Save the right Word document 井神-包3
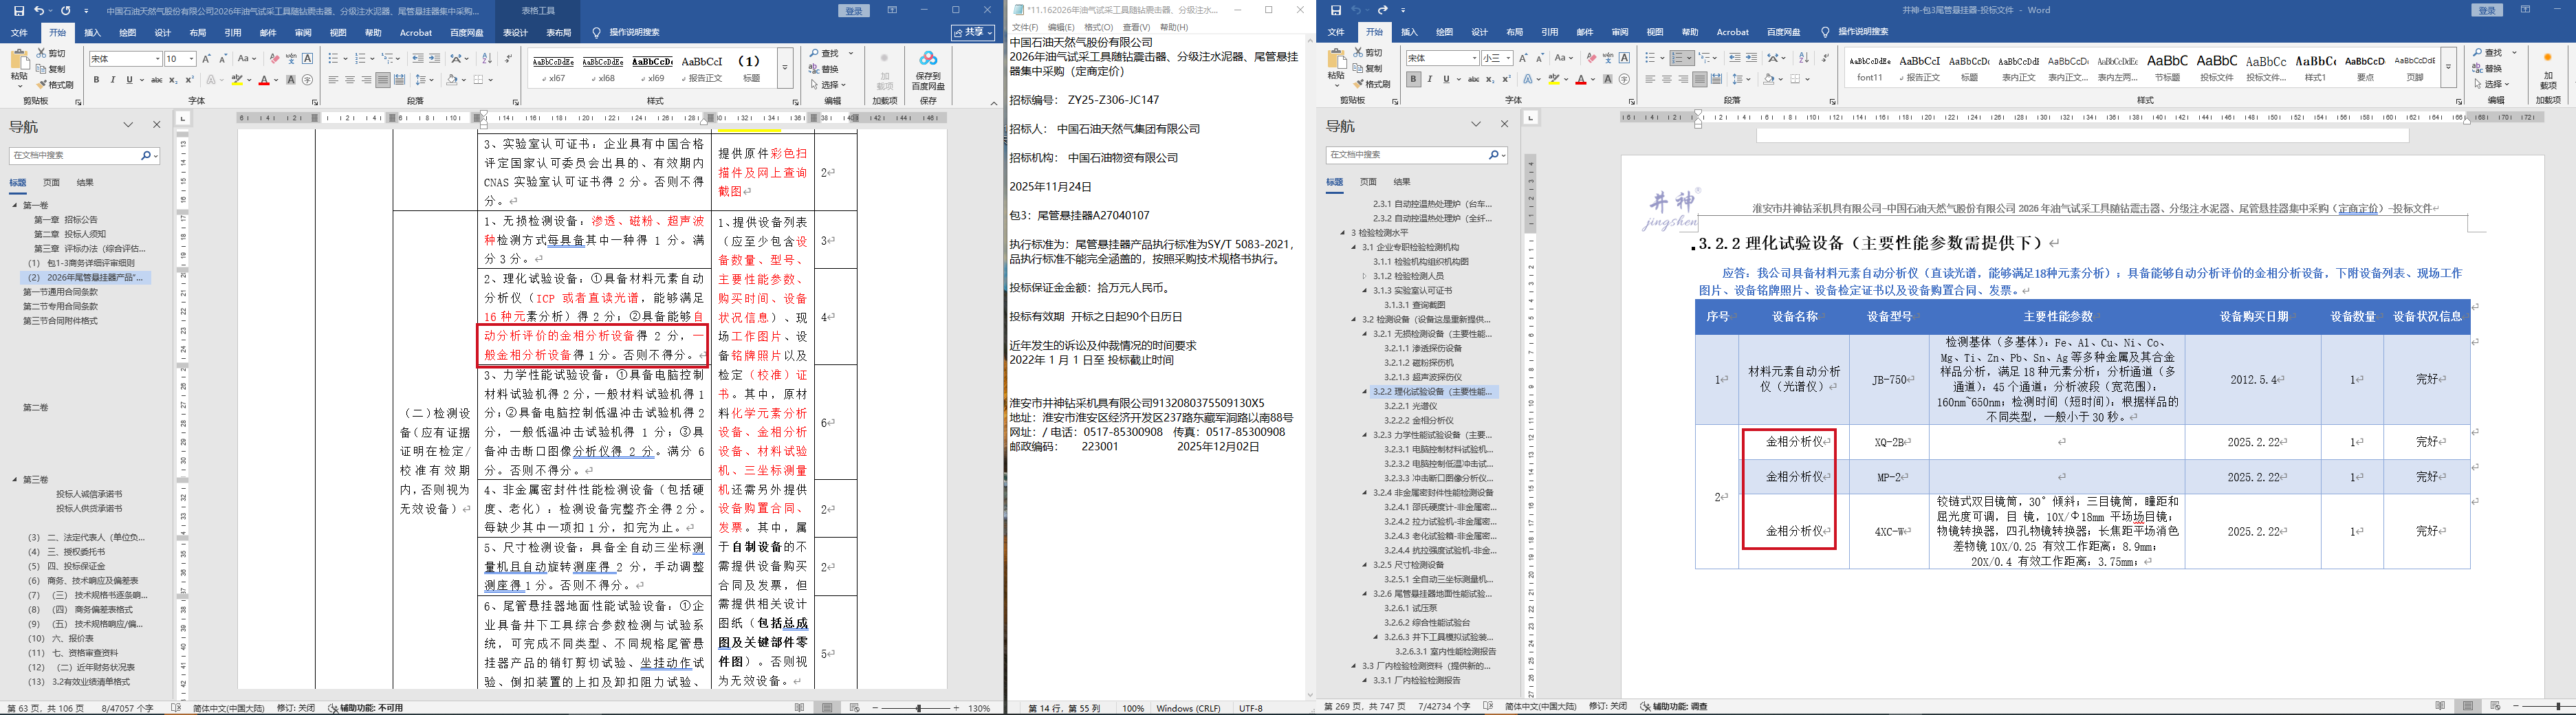The width and height of the screenshot is (2576, 715). point(1336,10)
